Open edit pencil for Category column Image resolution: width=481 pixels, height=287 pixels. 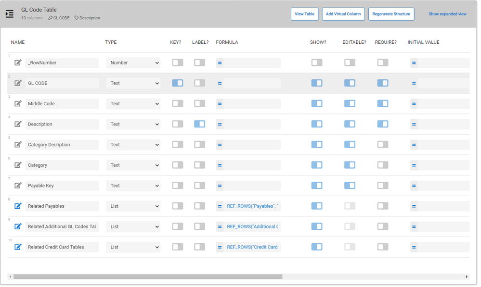point(18,165)
